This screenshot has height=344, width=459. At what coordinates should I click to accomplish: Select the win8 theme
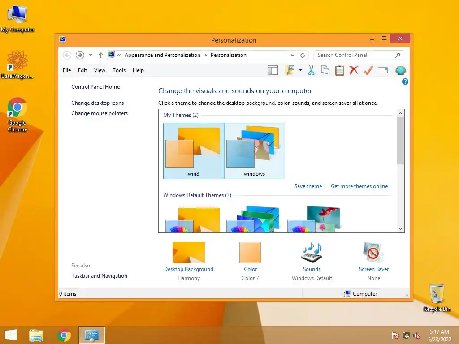[x=194, y=150]
